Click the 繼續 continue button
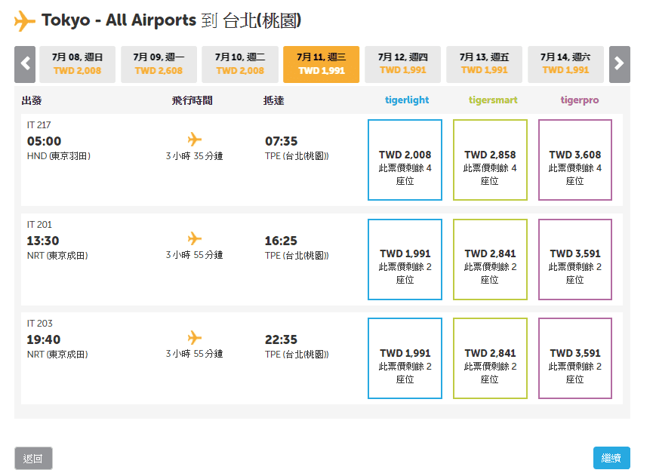The height and width of the screenshot is (473, 656). click(x=611, y=458)
